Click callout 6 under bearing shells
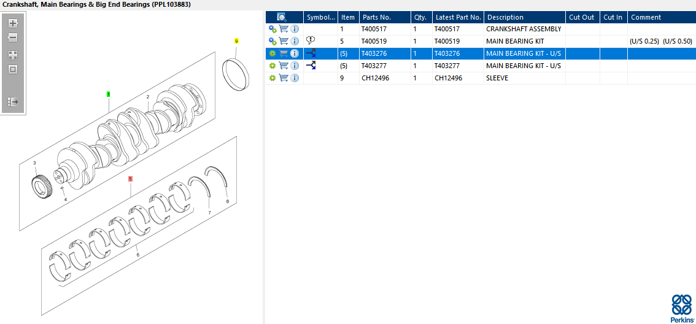Image resolution: width=696 pixels, height=324 pixels. click(137, 255)
